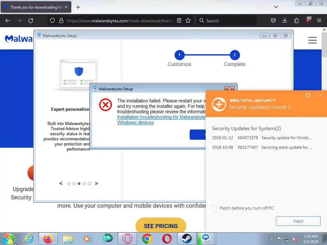This screenshot has width=327, height=245.
Task: Open File Explorer from taskbar
Action: pyautogui.click(x=68, y=239)
